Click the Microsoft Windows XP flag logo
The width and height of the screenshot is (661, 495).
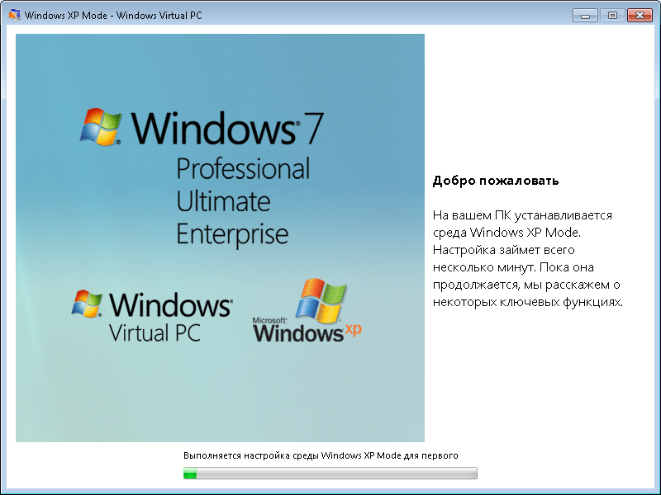coord(321,300)
